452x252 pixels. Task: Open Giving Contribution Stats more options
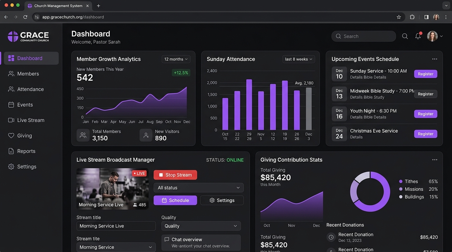tap(435, 160)
